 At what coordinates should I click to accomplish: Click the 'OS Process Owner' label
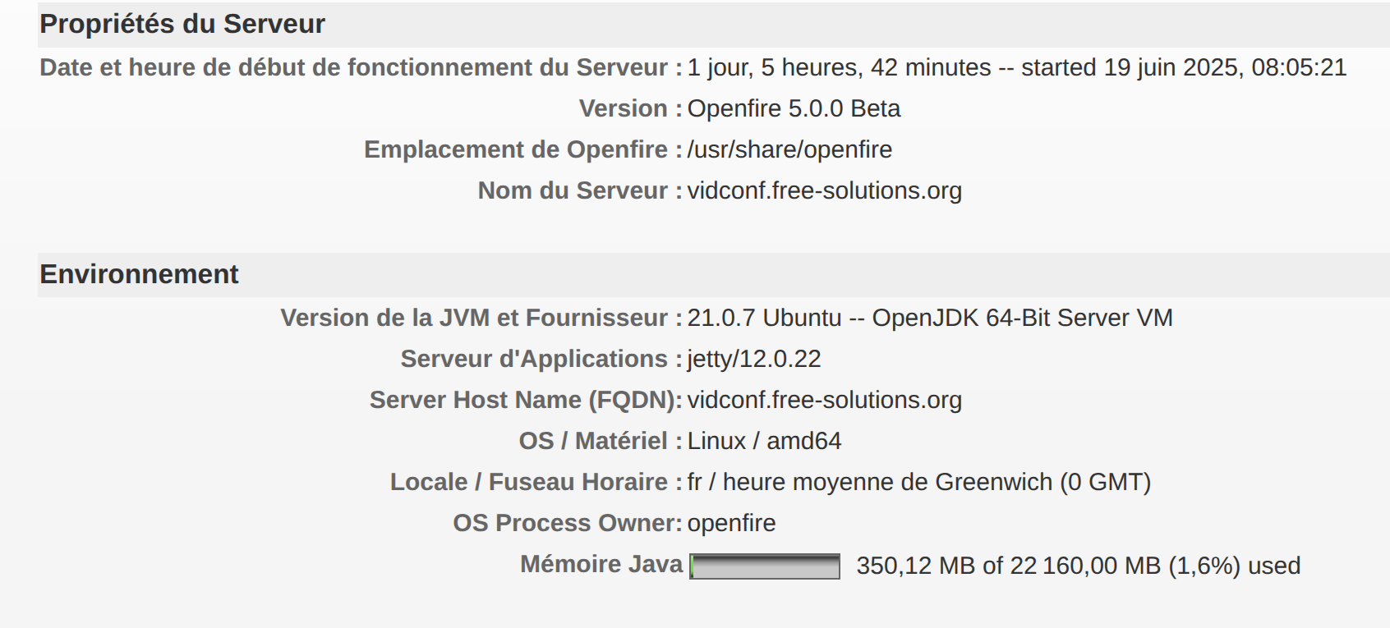point(563,523)
